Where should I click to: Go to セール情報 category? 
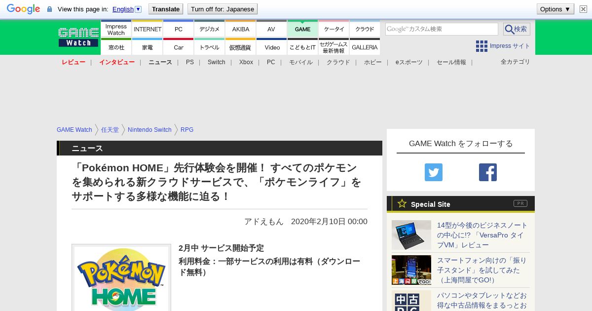[x=451, y=62]
